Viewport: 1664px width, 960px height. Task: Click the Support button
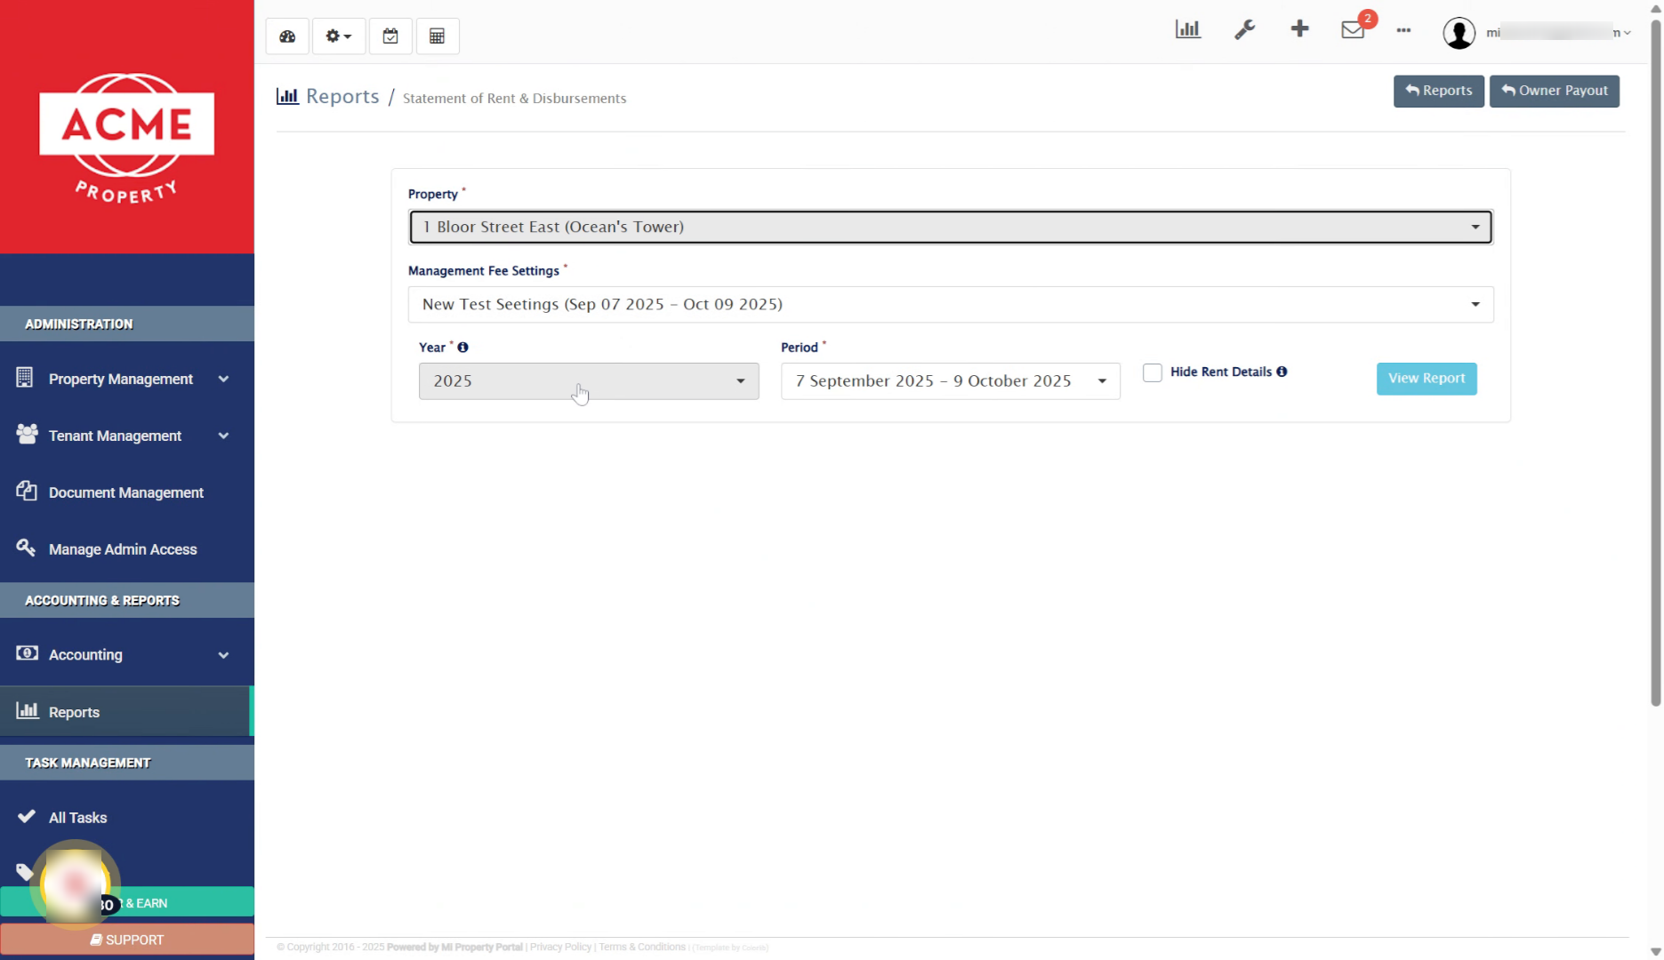[127, 940]
